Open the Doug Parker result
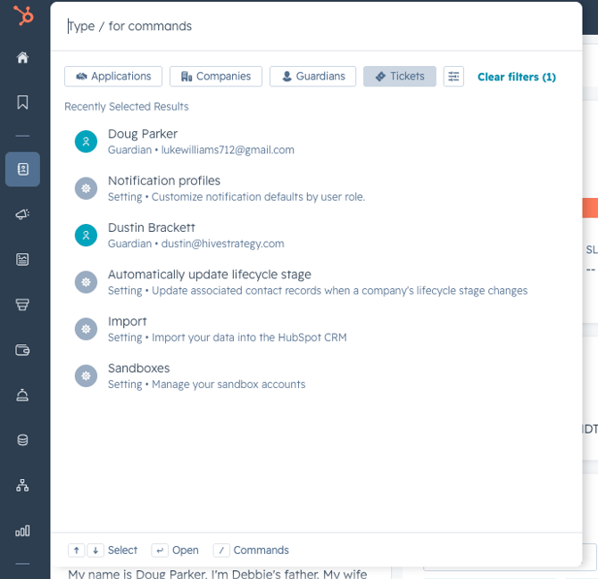598x579 pixels. click(x=316, y=142)
